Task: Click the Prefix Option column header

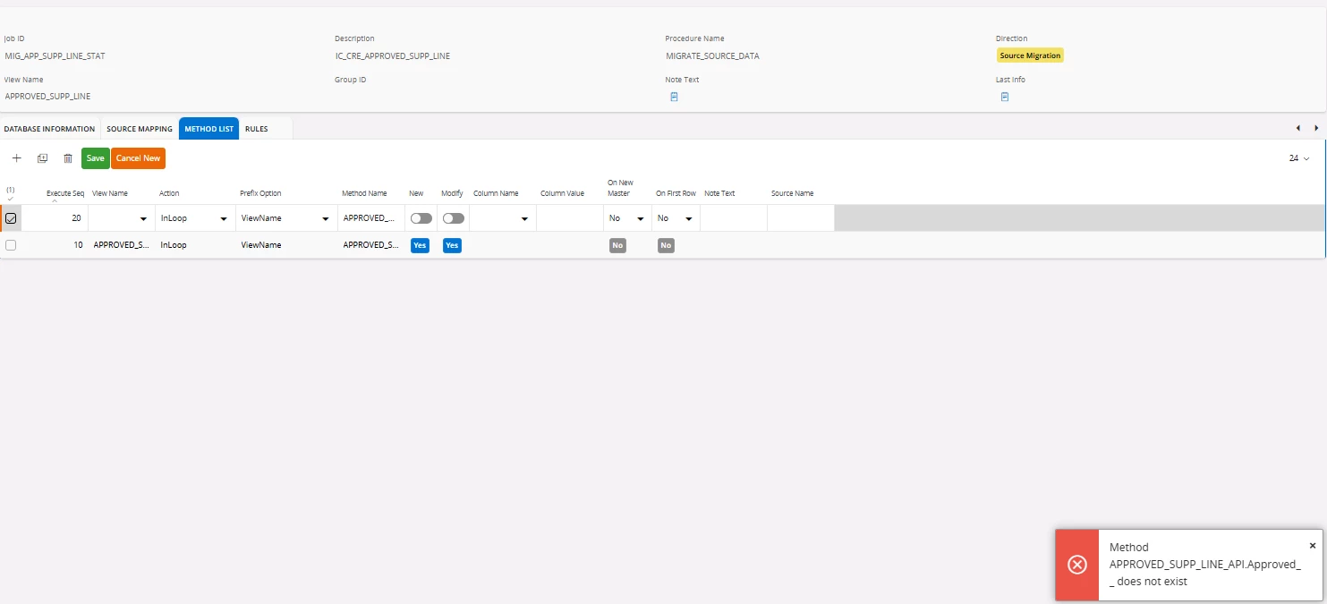Action: [260, 193]
